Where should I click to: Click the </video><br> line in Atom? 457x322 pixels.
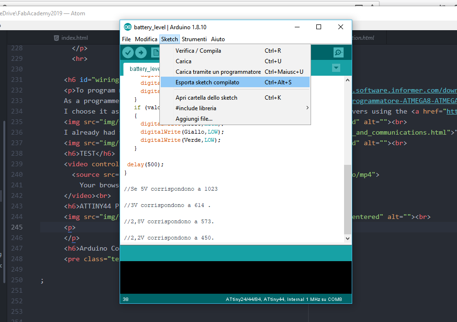[x=88, y=195]
